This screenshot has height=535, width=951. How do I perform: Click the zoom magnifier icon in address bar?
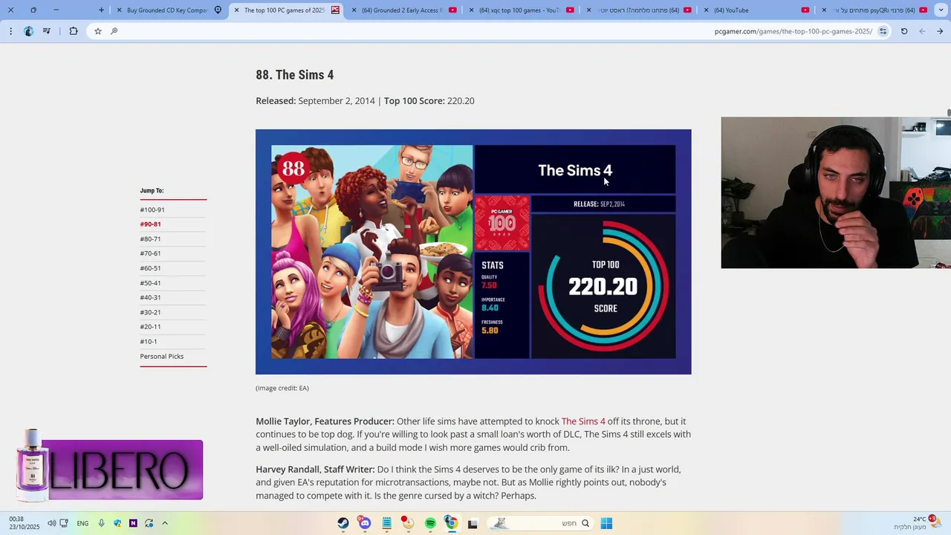(x=114, y=31)
